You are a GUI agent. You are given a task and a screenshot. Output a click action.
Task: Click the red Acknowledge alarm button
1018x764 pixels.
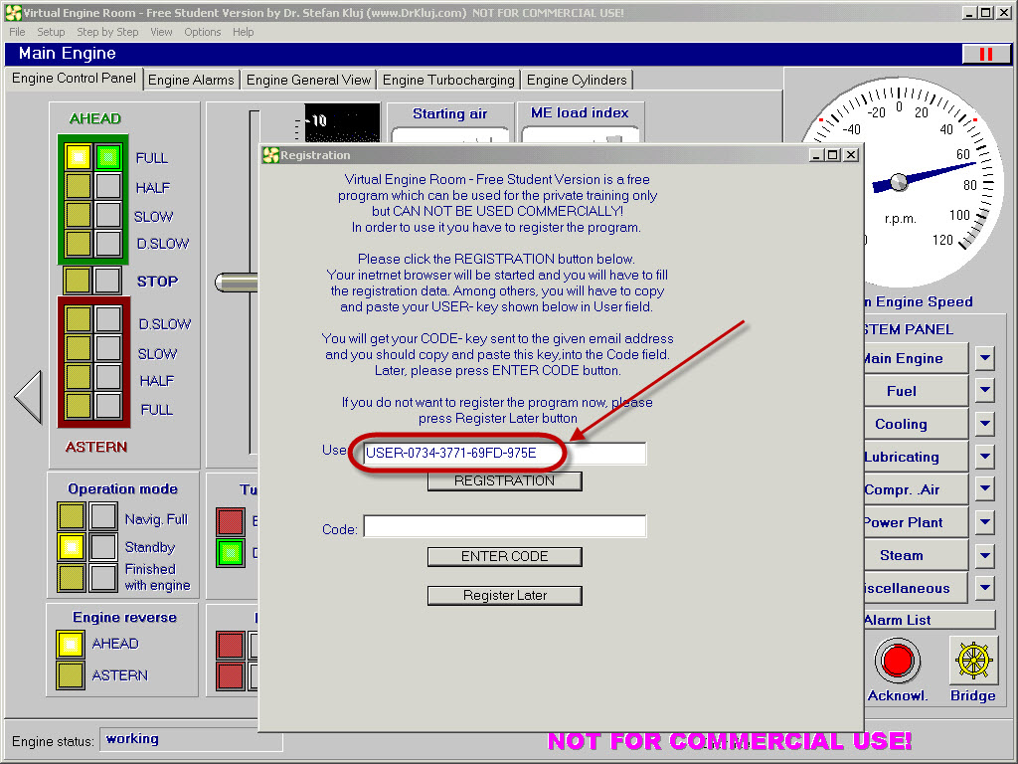pyautogui.click(x=898, y=661)
